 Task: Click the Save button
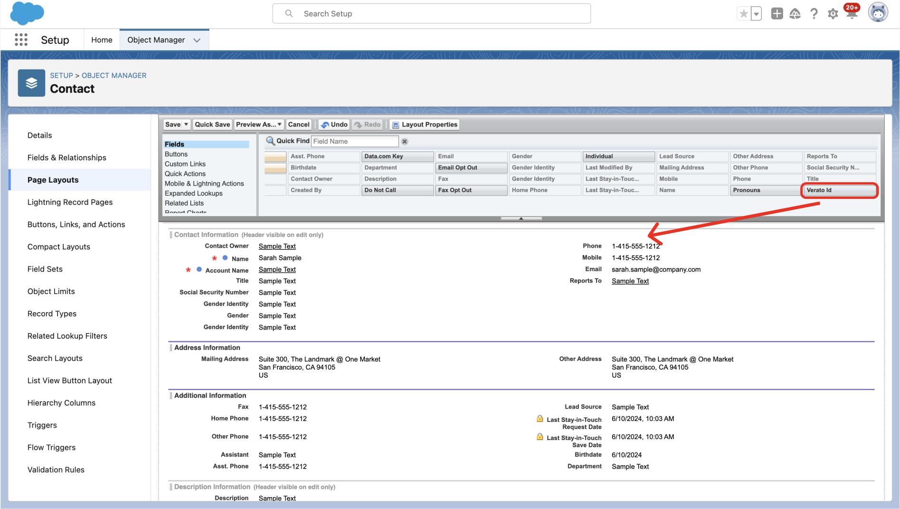tap(173, 125)
